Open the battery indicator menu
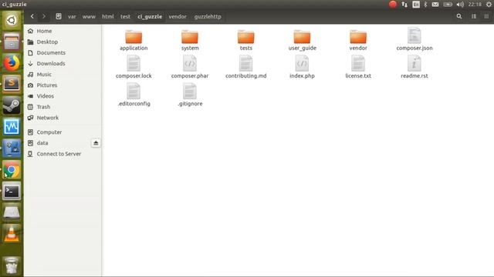The height and width of the screenshot is (277, 494). click(x=448, y=5)
